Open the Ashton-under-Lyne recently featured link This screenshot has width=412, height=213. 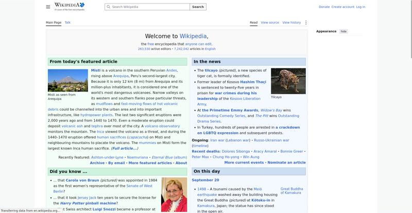(107, 157)
